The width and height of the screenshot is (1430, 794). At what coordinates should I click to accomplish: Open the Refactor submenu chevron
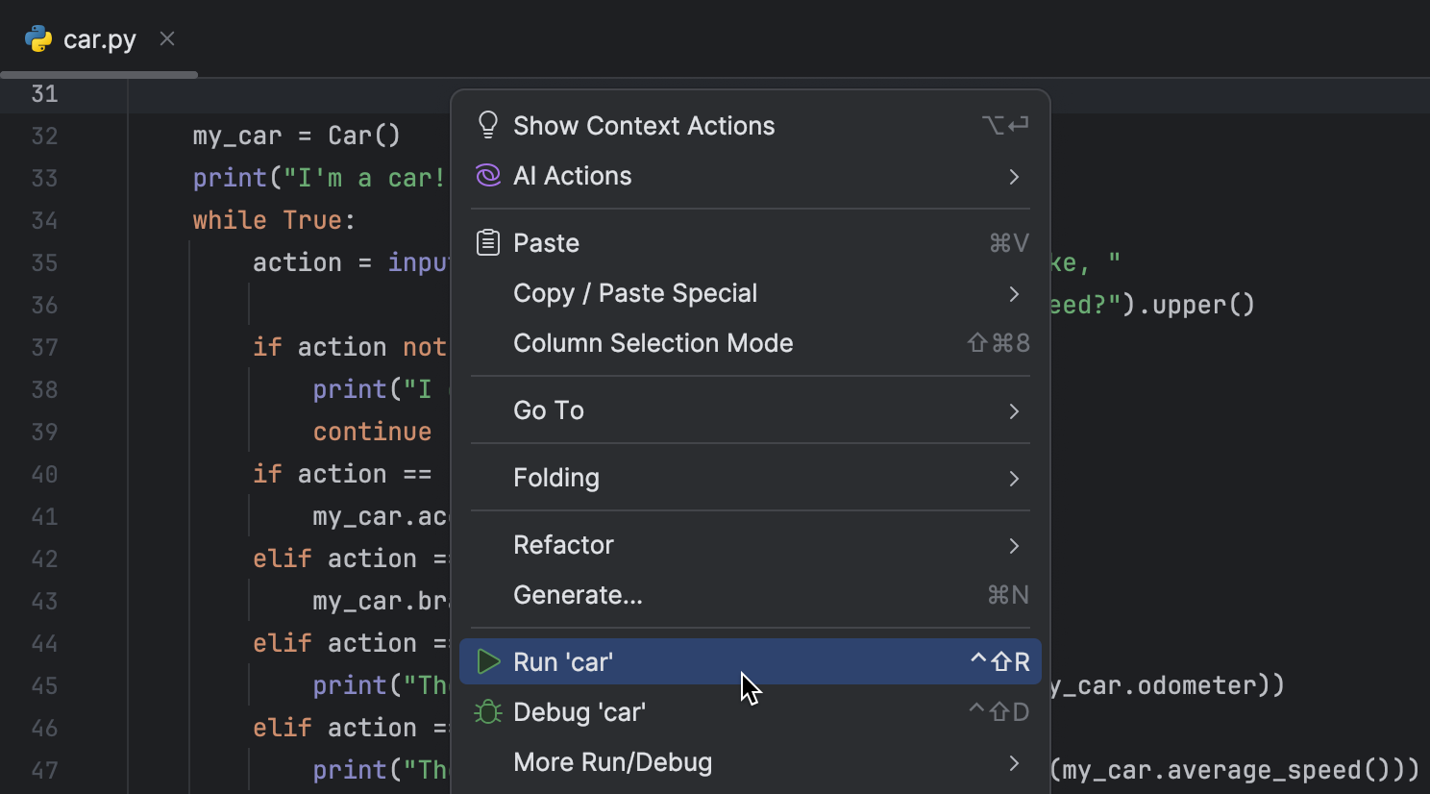point(1014,545)
